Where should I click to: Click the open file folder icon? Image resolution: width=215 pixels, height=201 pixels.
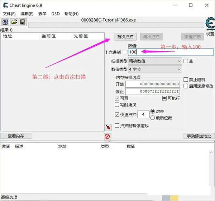14,22
